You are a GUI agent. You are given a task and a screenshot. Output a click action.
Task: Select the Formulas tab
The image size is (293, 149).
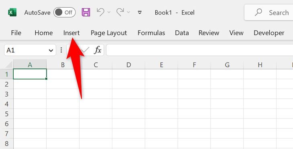[x=151, y=33]
